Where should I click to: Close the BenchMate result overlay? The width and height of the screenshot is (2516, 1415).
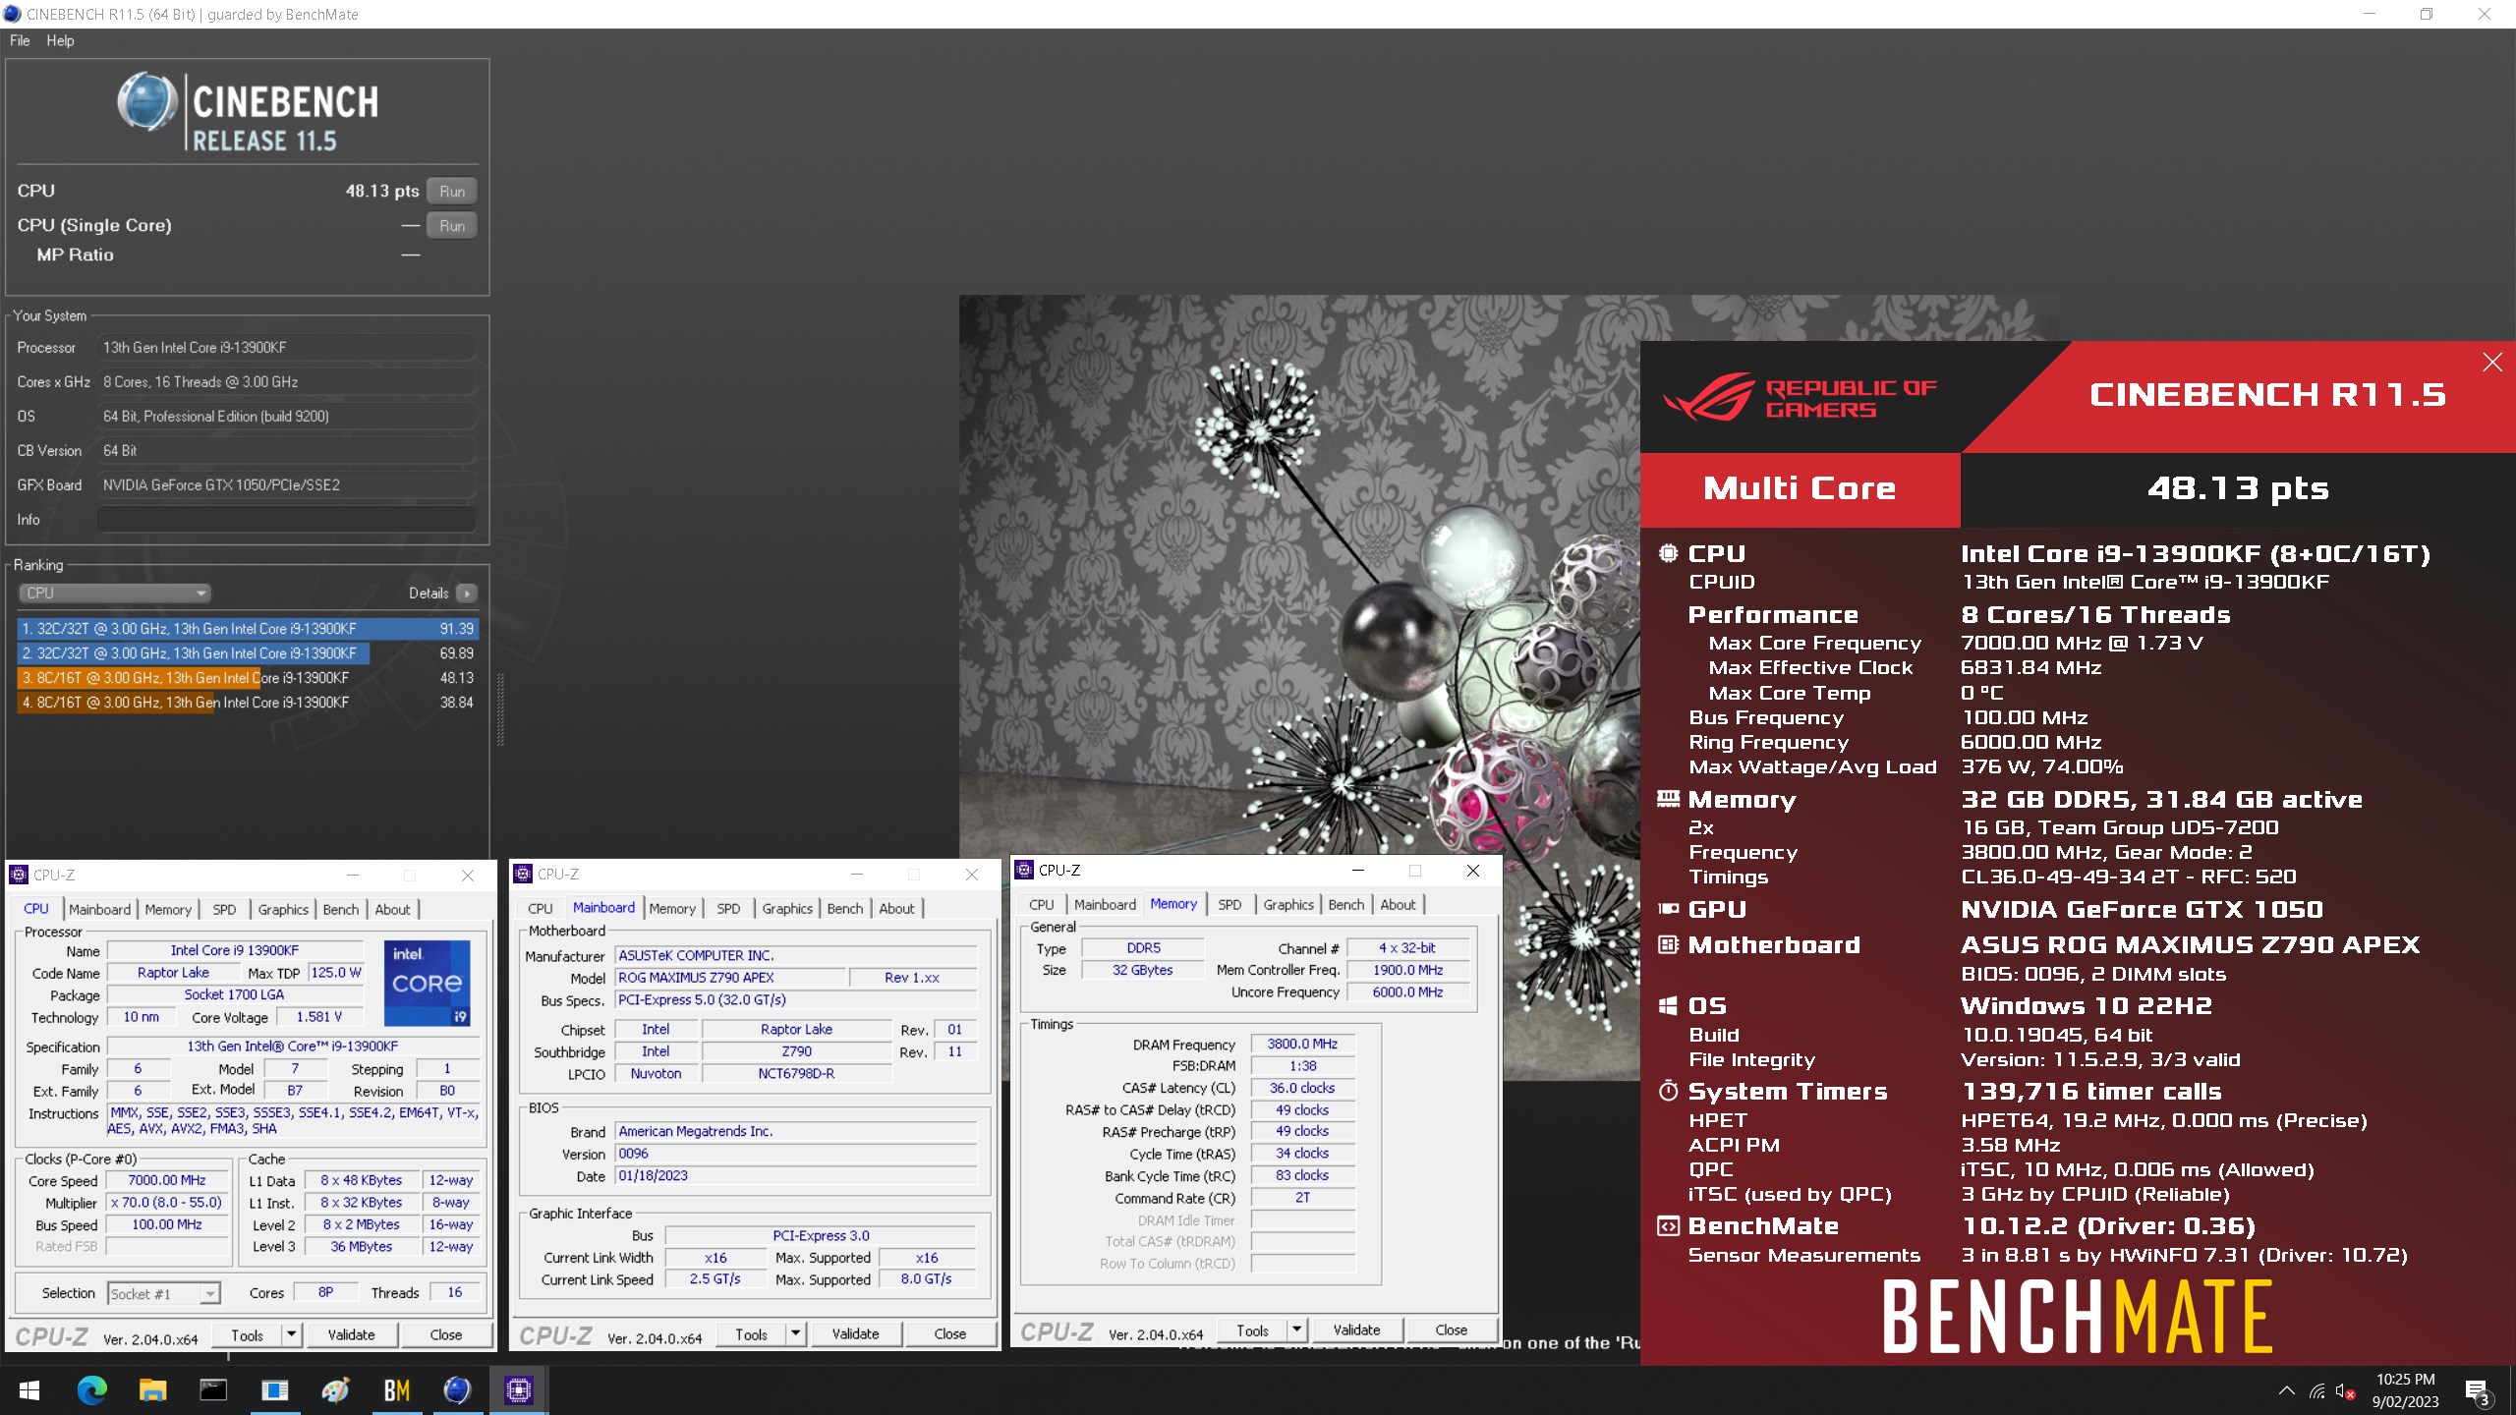click(x=2492, y=362)
